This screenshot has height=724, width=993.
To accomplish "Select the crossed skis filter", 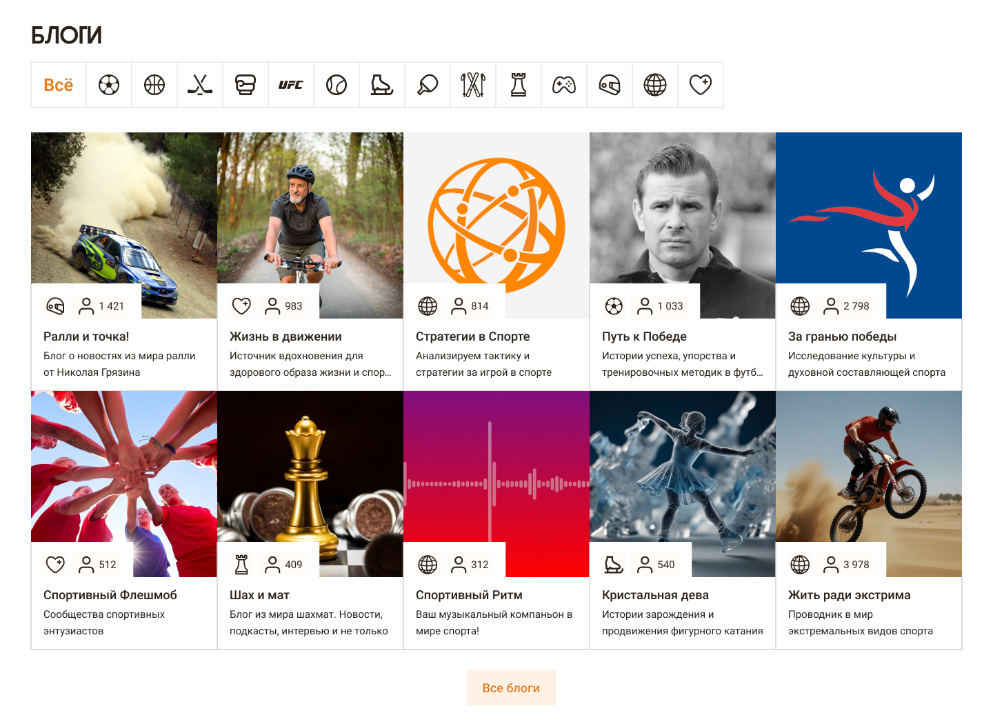I will (473, 85).
